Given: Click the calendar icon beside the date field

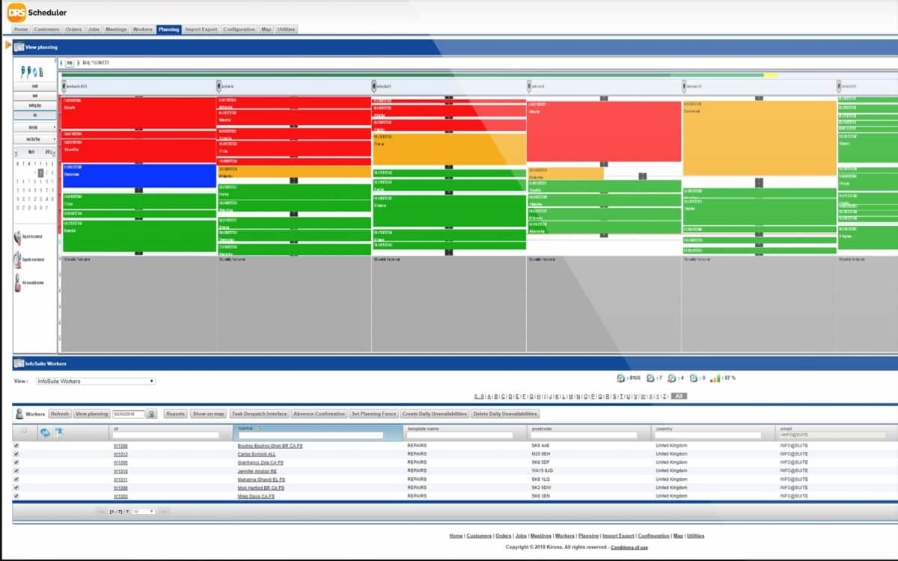Looking at the screenshot, I should coord(151,414).
